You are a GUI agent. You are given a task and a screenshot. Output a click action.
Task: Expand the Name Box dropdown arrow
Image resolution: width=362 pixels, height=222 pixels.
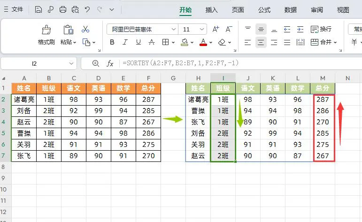(x=71, y=63)
